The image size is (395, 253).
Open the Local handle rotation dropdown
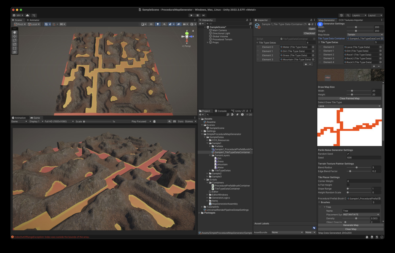point(34,24)
